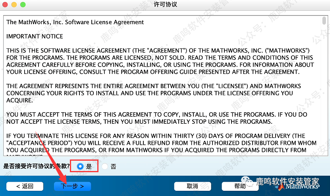The height and width of the screenshot is (196, 330).
Task: Click the 下一步 > button
Action: tap(72, 186)
